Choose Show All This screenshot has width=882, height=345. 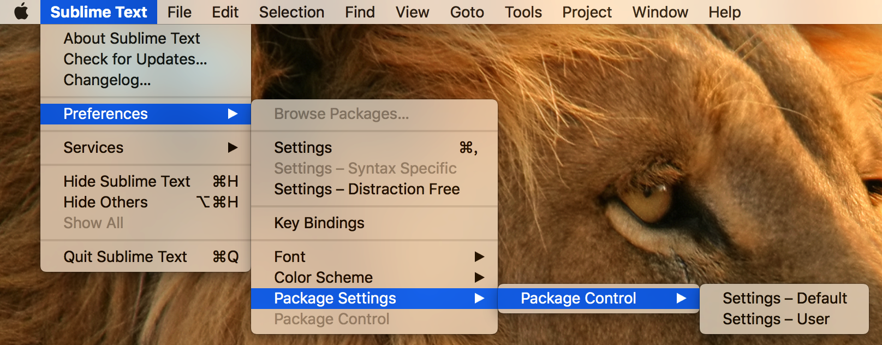click(x=146, y=223)
